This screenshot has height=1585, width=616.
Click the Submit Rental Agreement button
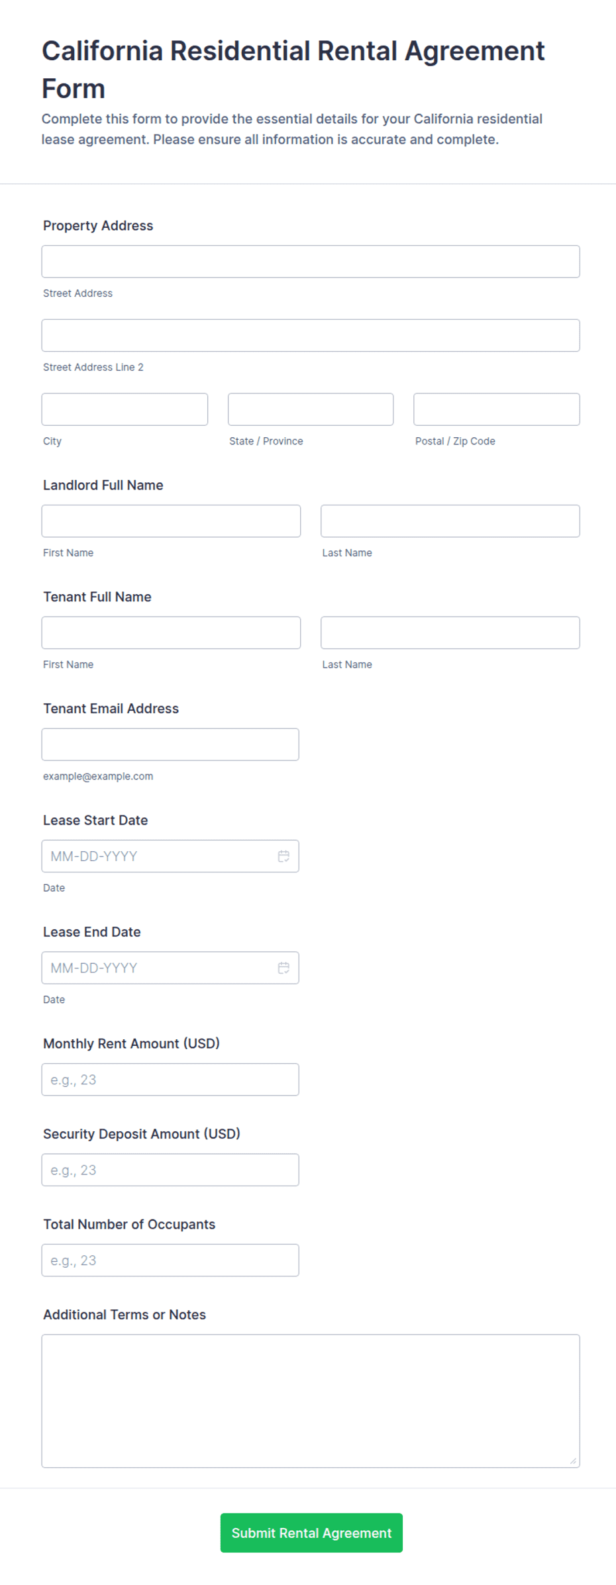[x=311, y=1533]
